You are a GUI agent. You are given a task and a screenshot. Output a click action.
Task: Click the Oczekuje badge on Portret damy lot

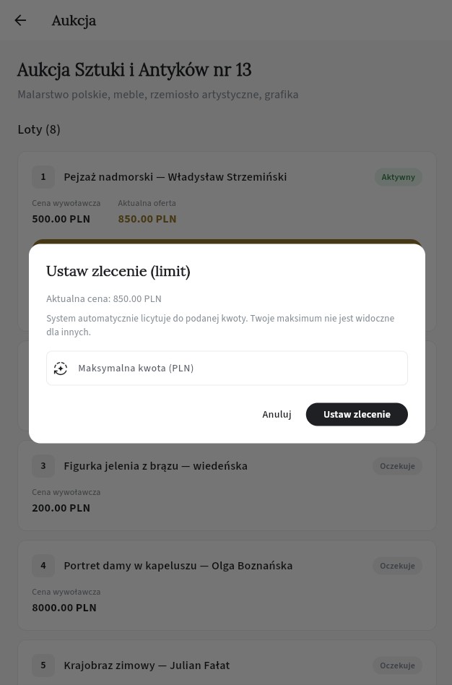click(397, 566)
